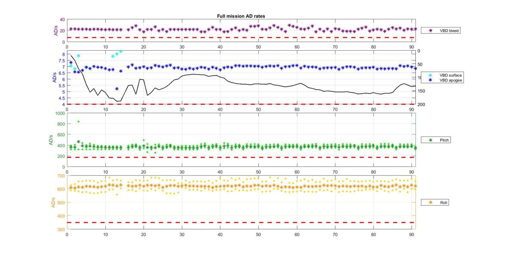This screenshot has width=516, height=258.
Task: Click the '40' tick on the VBD bleed y-axis
Action: [x=62, y=19]
